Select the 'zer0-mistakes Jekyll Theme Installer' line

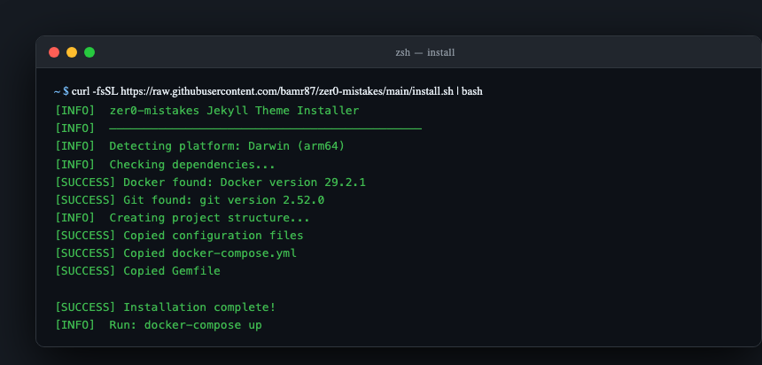pyautogui.click(x=207, y=111)
